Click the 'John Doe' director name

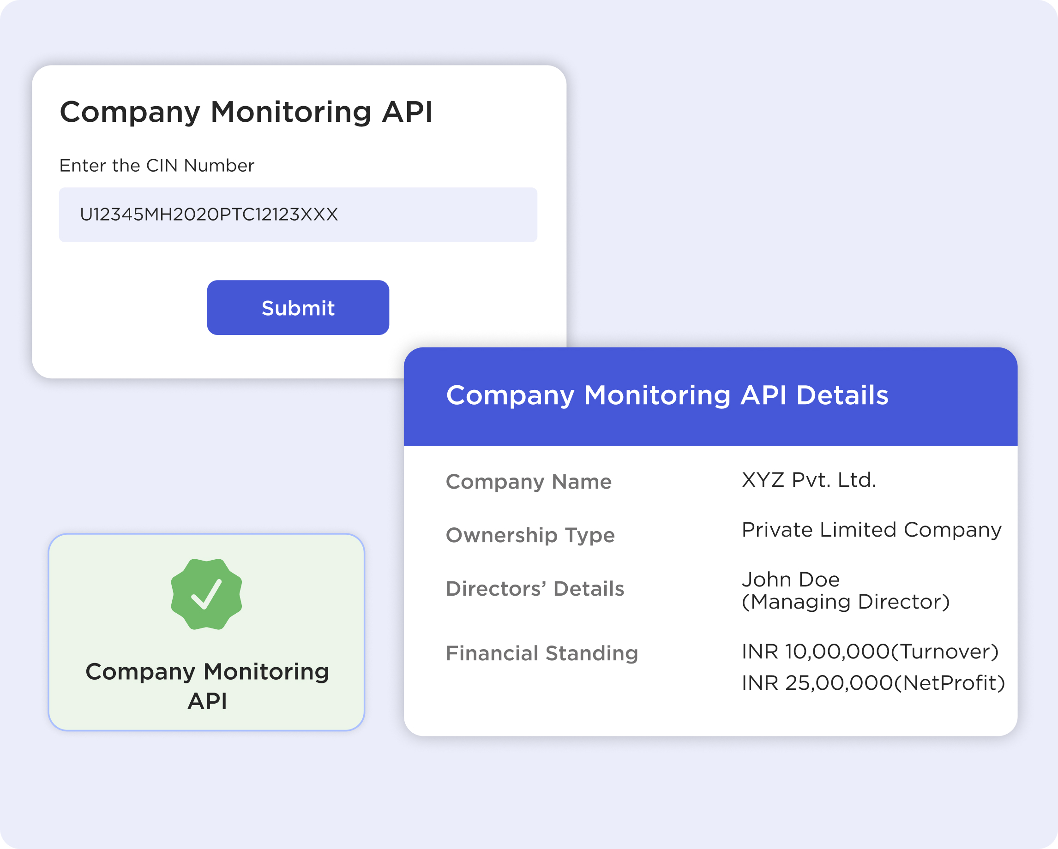click(x=791, y=580)
